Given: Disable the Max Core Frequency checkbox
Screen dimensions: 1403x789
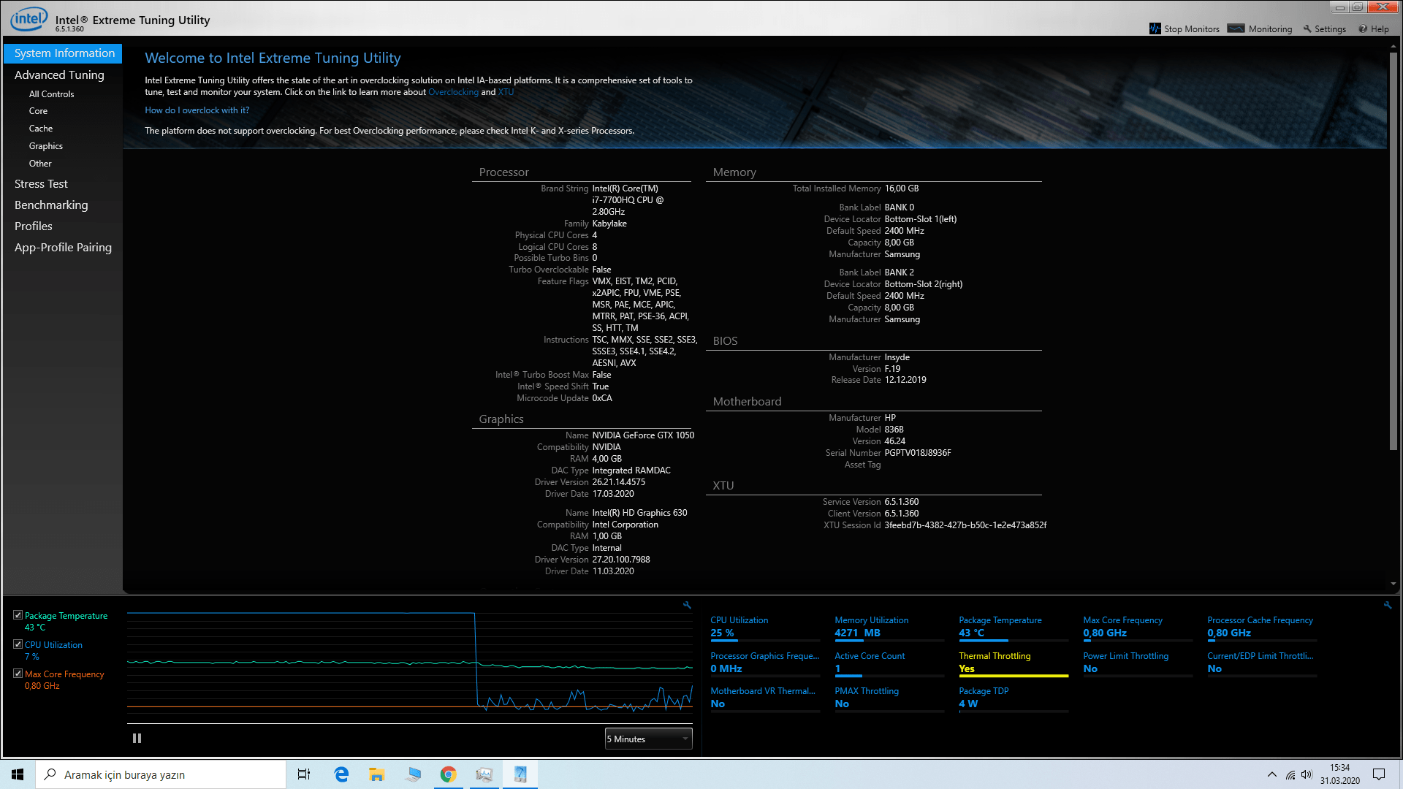Looking at the screenshot, I should pos(18,674).
